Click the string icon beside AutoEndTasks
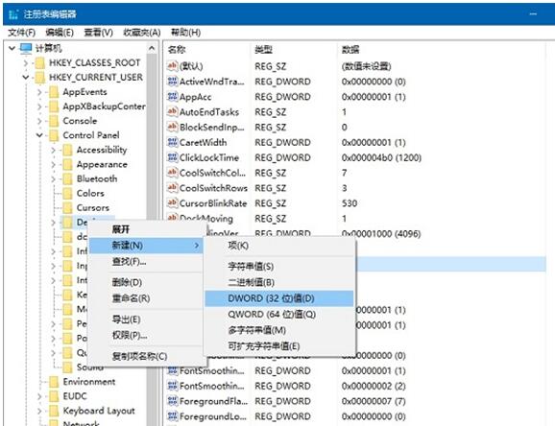 tap(173, 112)
